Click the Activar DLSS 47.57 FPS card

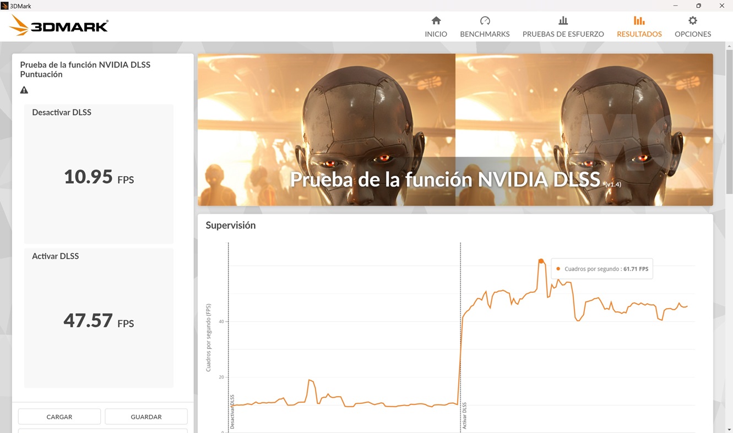tap(99, 318)
